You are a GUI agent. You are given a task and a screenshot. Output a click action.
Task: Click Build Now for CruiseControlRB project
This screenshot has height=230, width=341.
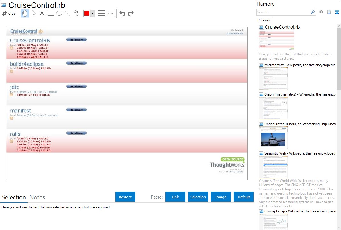pyautogui.click(x=76, y=40)
